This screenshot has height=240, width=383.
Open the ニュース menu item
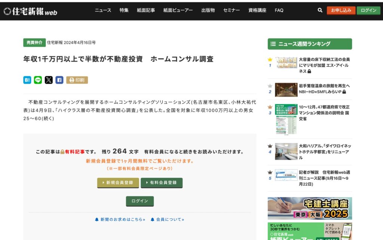coord(103,10)
